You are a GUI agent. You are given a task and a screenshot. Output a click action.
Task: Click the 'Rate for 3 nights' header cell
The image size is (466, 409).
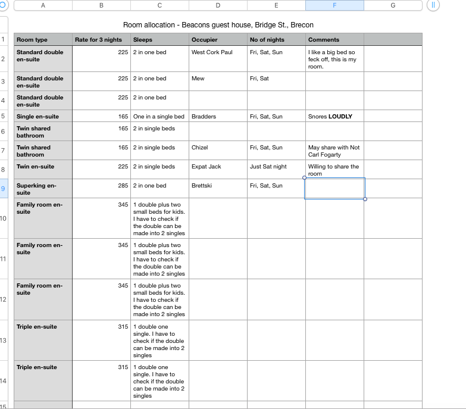tap(101, 39)
